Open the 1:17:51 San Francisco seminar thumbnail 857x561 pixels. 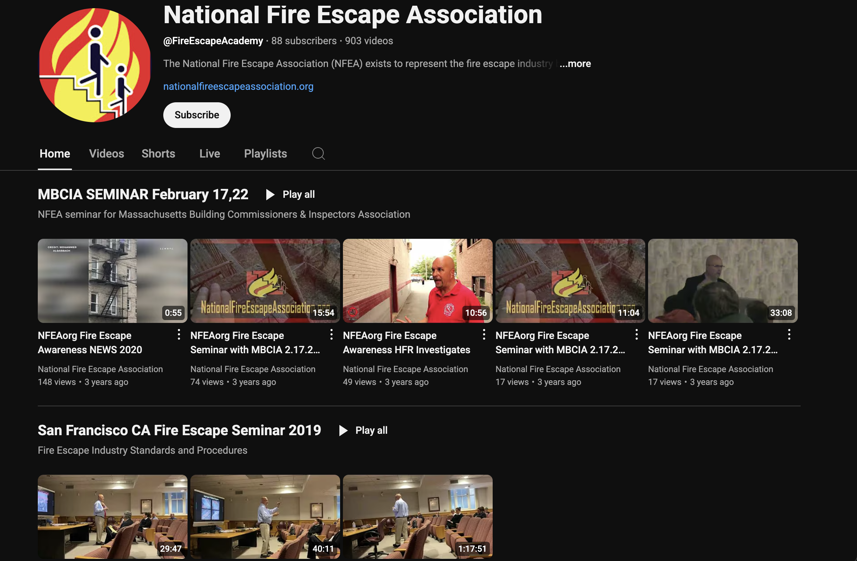(417, 516)
